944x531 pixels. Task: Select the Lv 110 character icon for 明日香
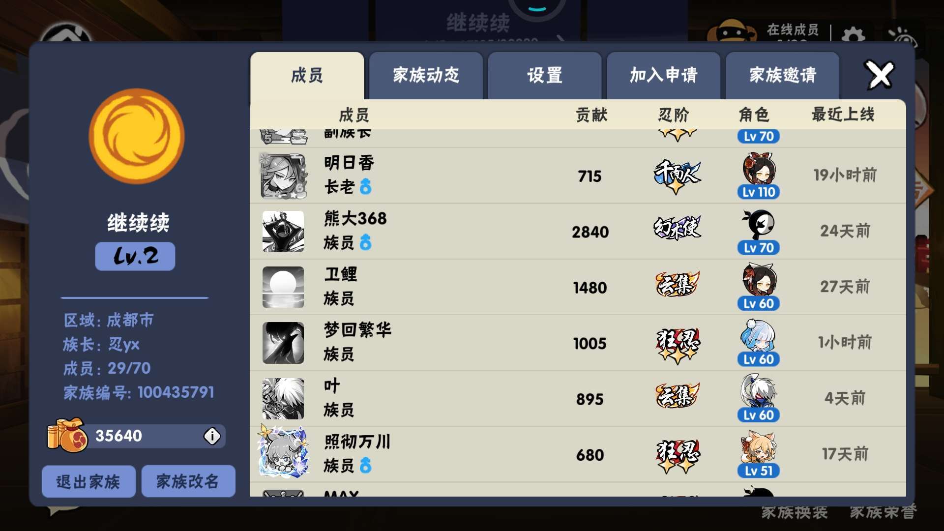click(x=759, y=176)
